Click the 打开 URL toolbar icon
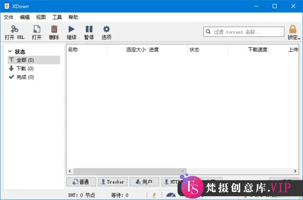Viewport: 303px width, 200px height. click(x=14, y=29)
